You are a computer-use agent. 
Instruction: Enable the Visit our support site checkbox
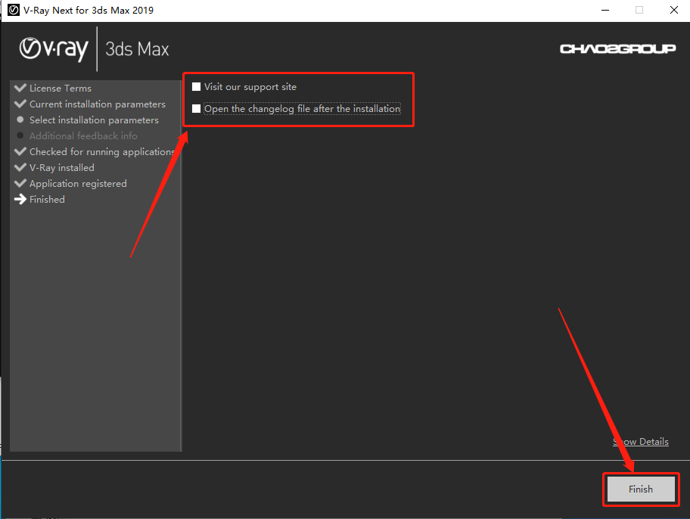point(196,87)
